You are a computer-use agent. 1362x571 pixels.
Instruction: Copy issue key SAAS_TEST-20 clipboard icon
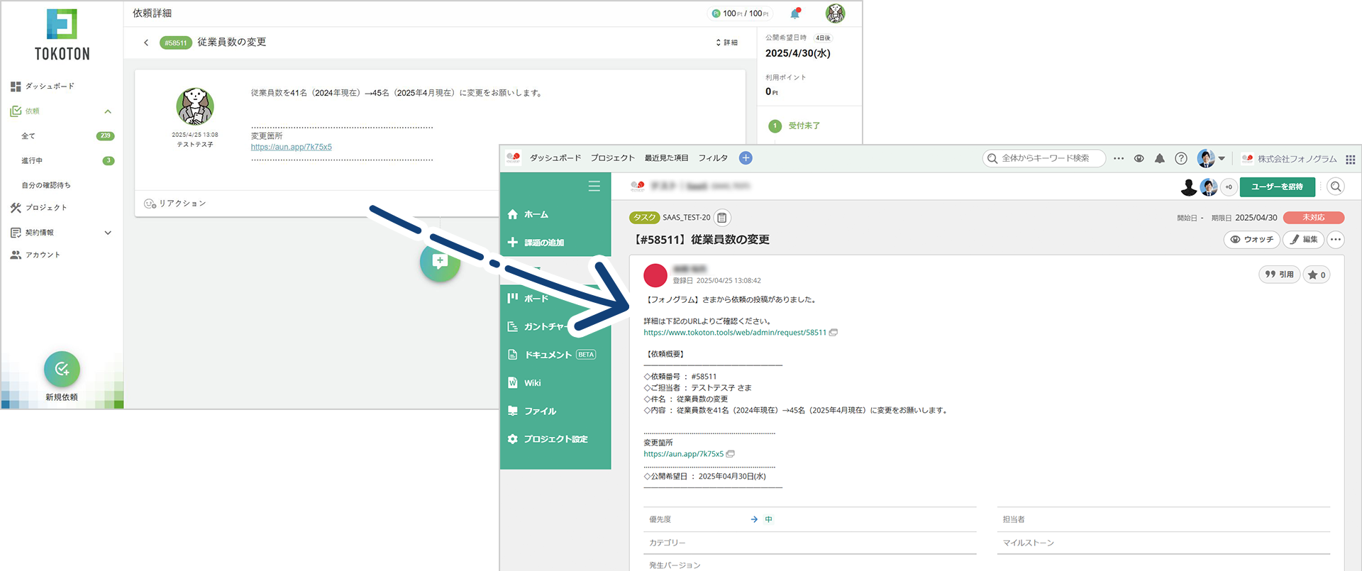[722, 218]
